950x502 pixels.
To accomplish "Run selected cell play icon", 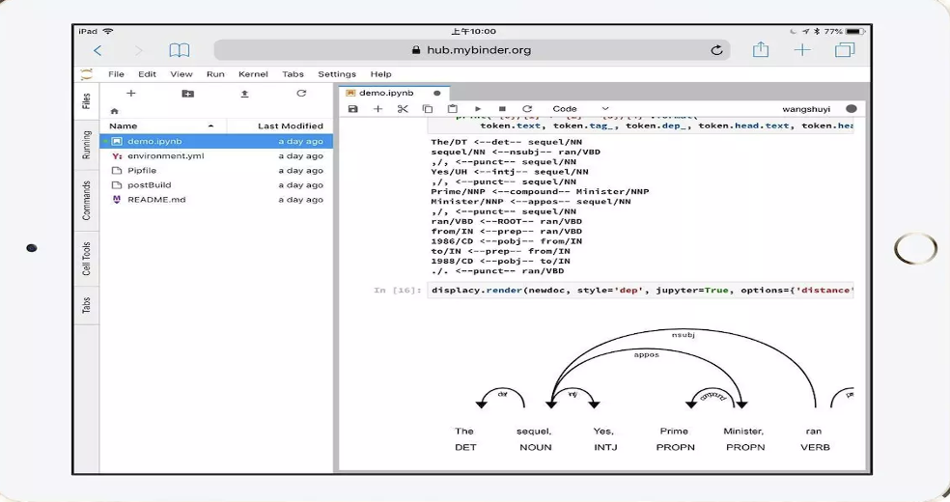I will click(478, 109).
